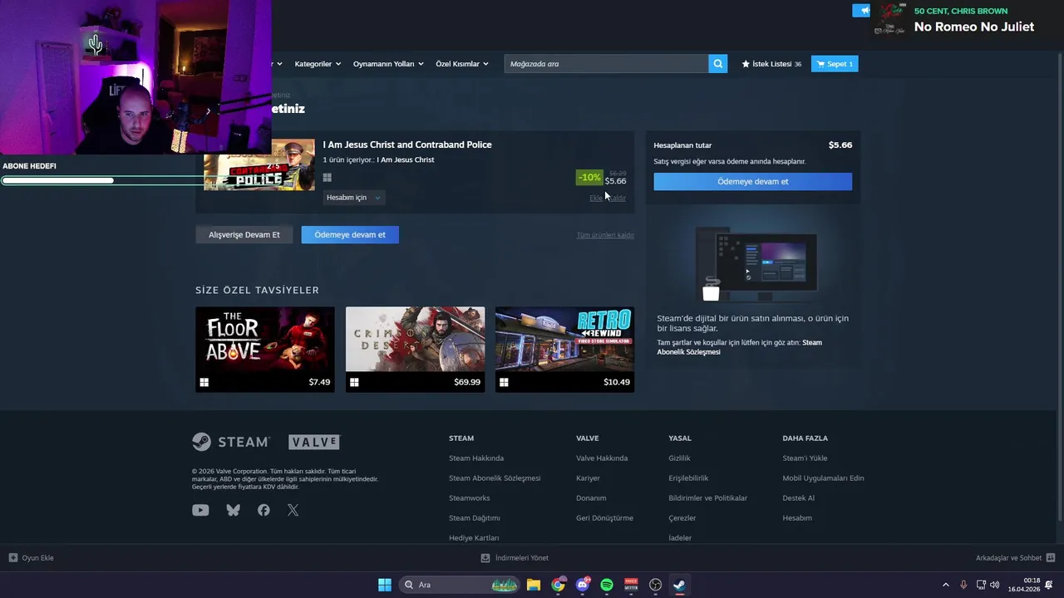Open Voicemeeter from the taskbar
This screenshot has height=598, width=1064.
631,585
